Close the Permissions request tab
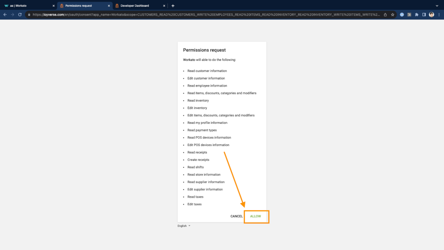This screenshot has height=250, width=444. (x=109, y=6)
